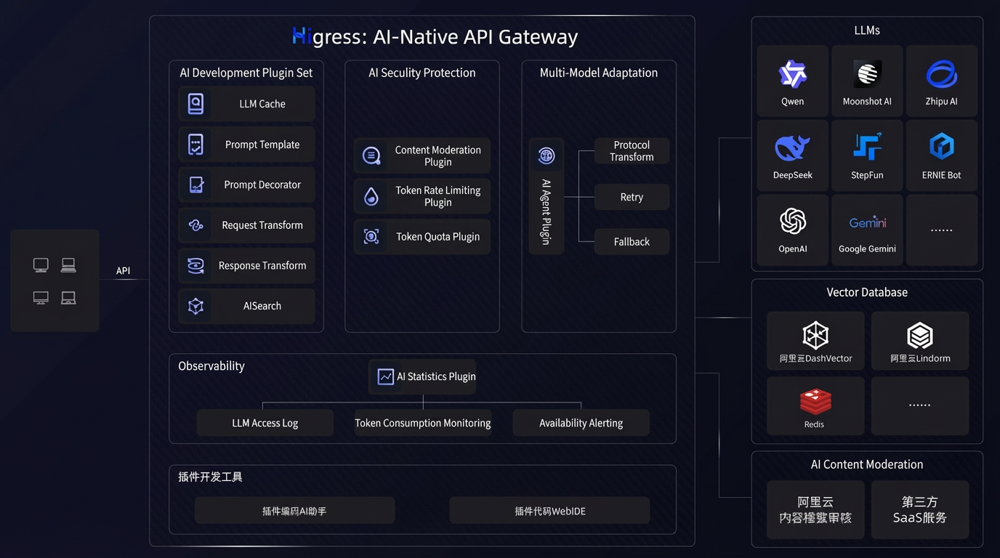Image resolution: width=1000 pixels, height=558 pixels.
Task: Click the Token Quota Plugin
Action: point(422,237)
